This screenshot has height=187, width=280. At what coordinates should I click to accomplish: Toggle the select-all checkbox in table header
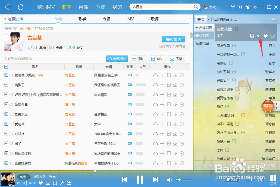coord(6,67)
